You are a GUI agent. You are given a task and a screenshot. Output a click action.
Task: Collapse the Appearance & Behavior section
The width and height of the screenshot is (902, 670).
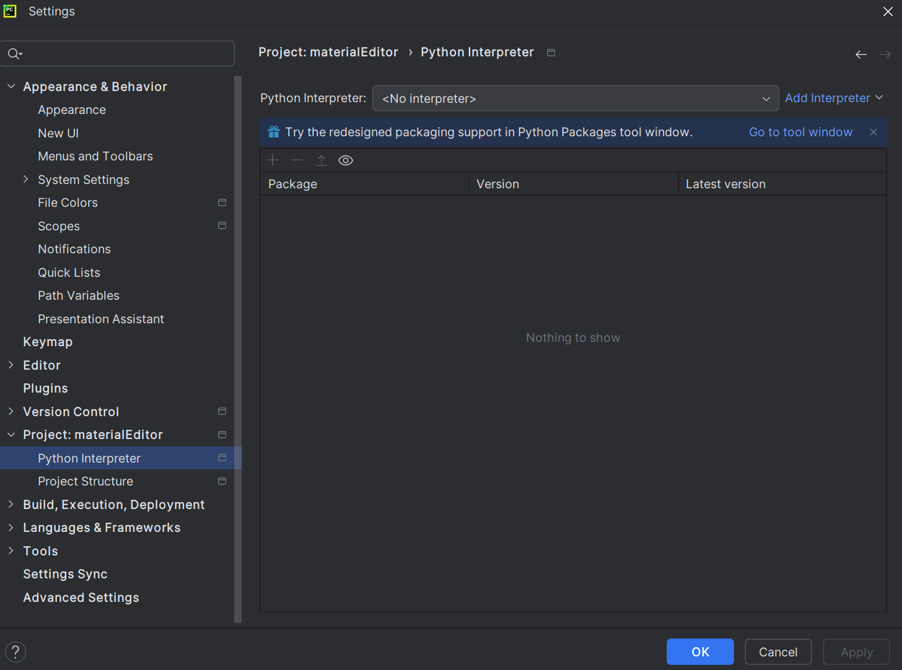coord(11,87)
